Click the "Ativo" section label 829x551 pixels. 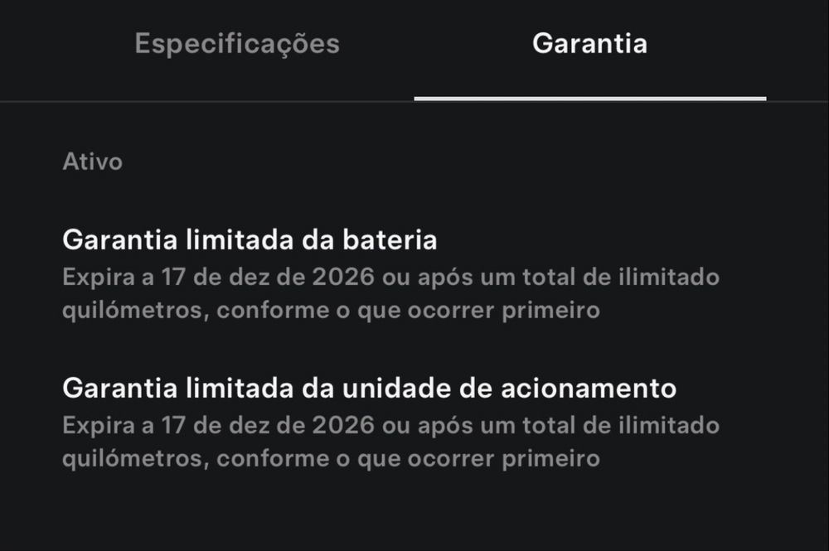tap(92, 162)
